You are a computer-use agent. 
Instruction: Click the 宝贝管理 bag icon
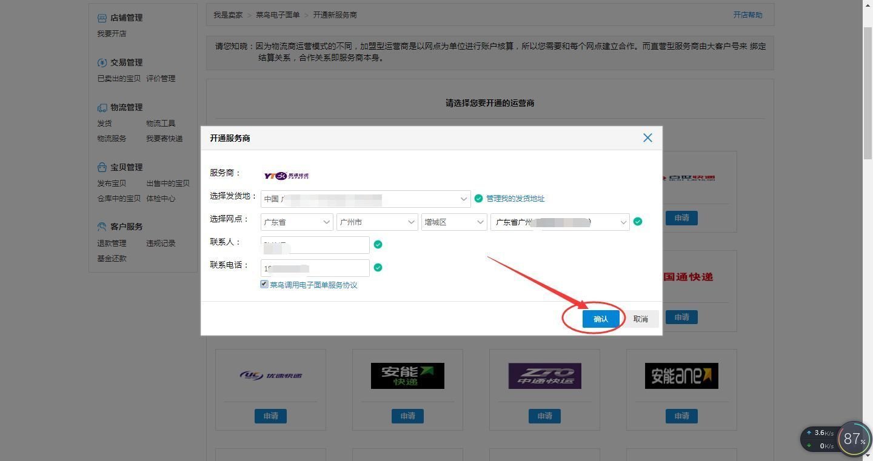coord(102,167)
